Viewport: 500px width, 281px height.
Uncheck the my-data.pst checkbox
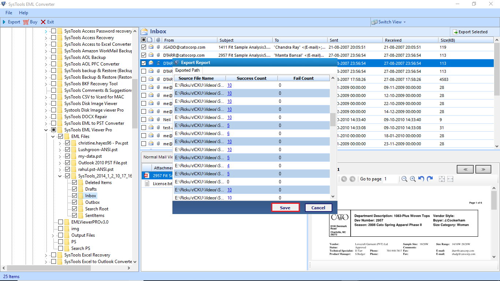click(68, 156)
